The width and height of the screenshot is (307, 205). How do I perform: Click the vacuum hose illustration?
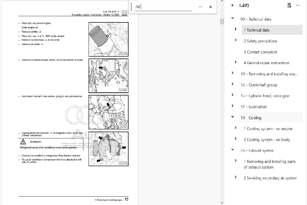click(x=109, y=112)
